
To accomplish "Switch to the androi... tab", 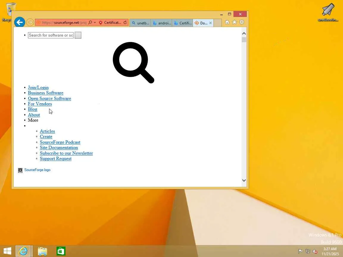I will (162, 23).
